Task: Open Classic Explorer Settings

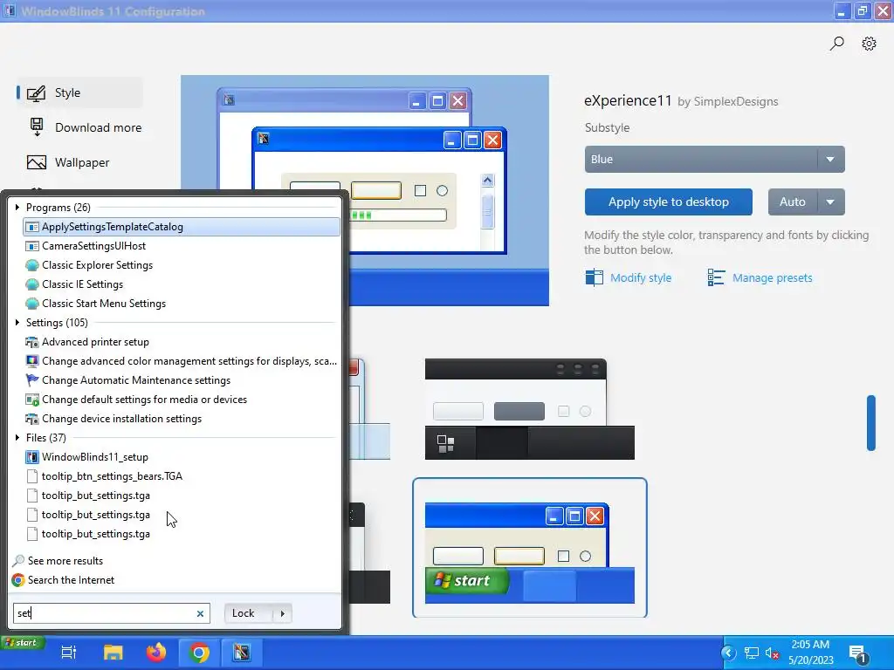Action: (x=182, y=265)
